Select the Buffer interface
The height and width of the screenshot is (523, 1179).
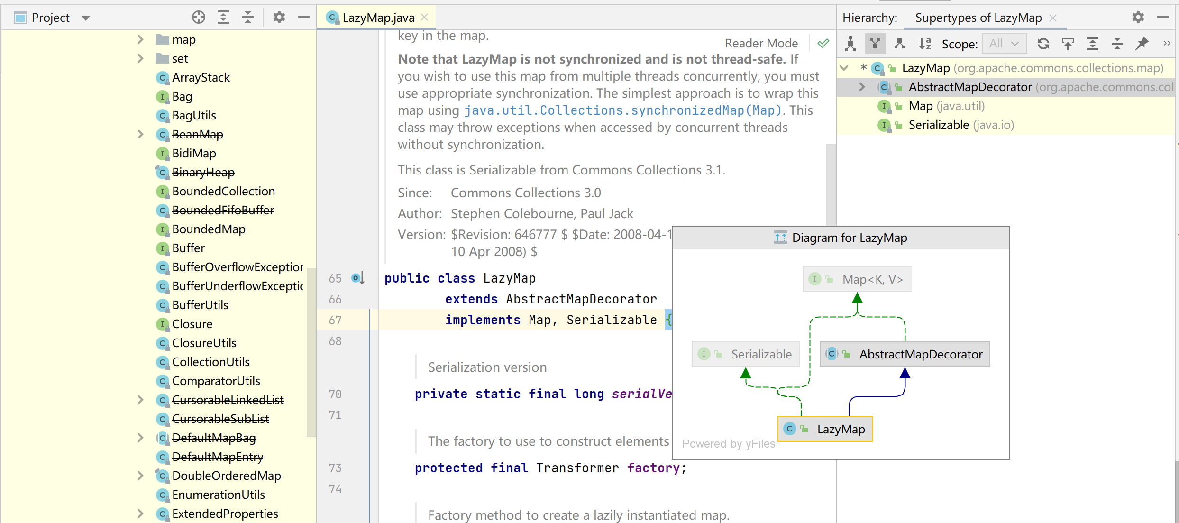click(188, 248)
